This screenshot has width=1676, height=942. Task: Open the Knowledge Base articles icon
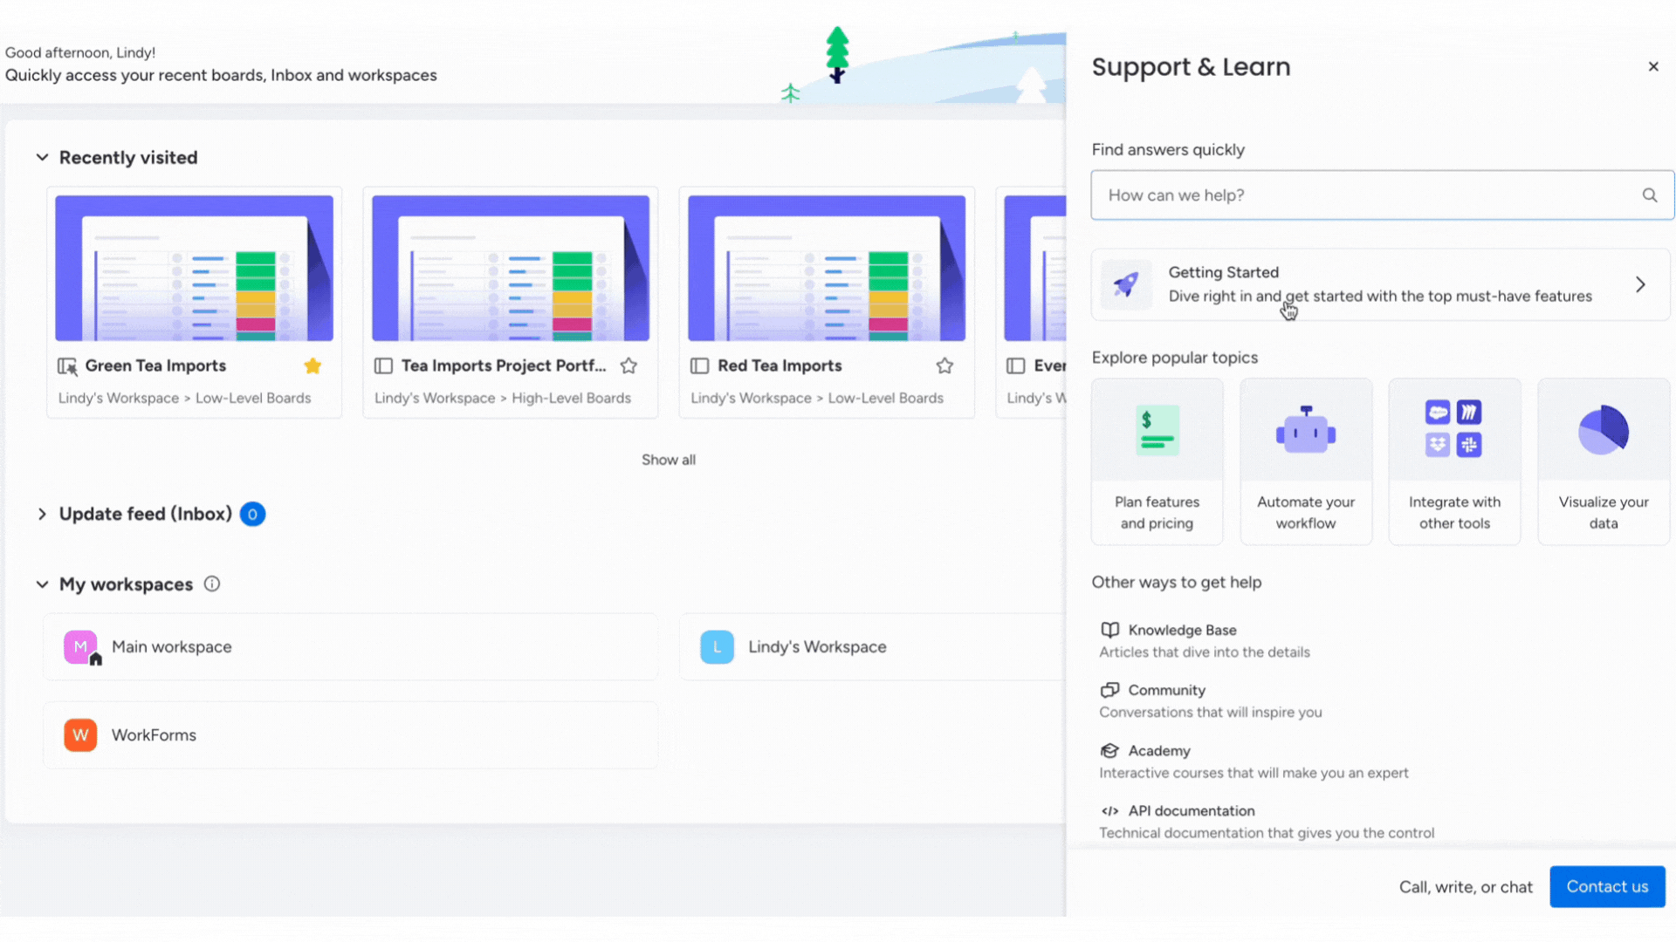point(1109,629)
